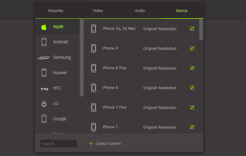Viewport: 246px width, 156px height.
Task: Choose the Android device category
Action: pyautogui.click(x=60, y=42)
